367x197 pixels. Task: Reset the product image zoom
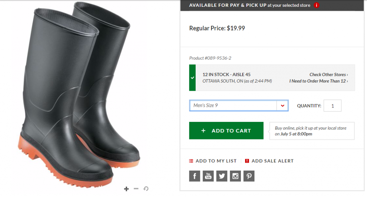click(x=146, y=189)
